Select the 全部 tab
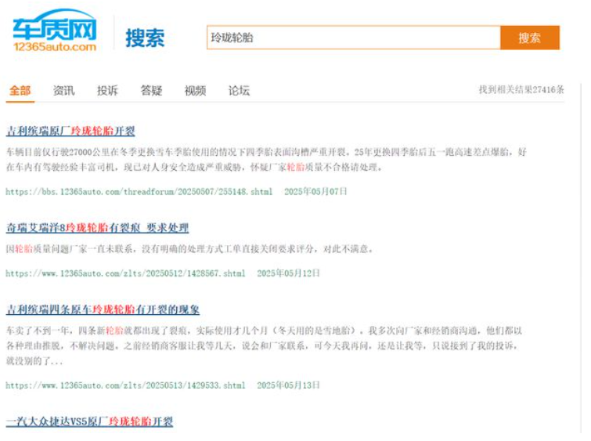Screen dimensions: 591x441 click(20, 91)
